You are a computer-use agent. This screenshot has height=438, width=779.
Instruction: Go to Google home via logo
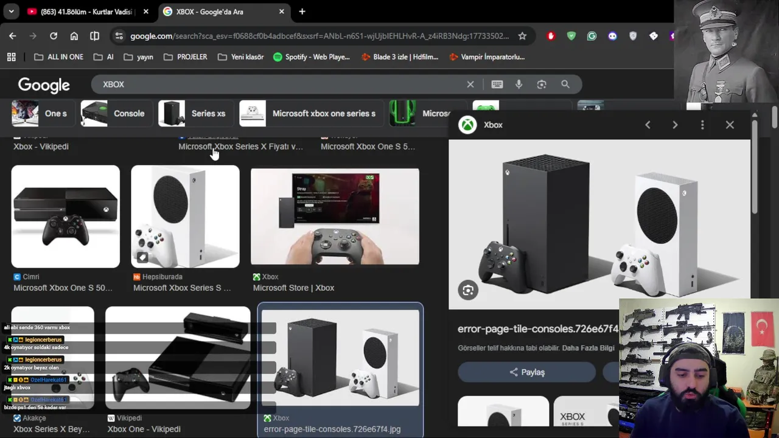(x=44, y=85)
